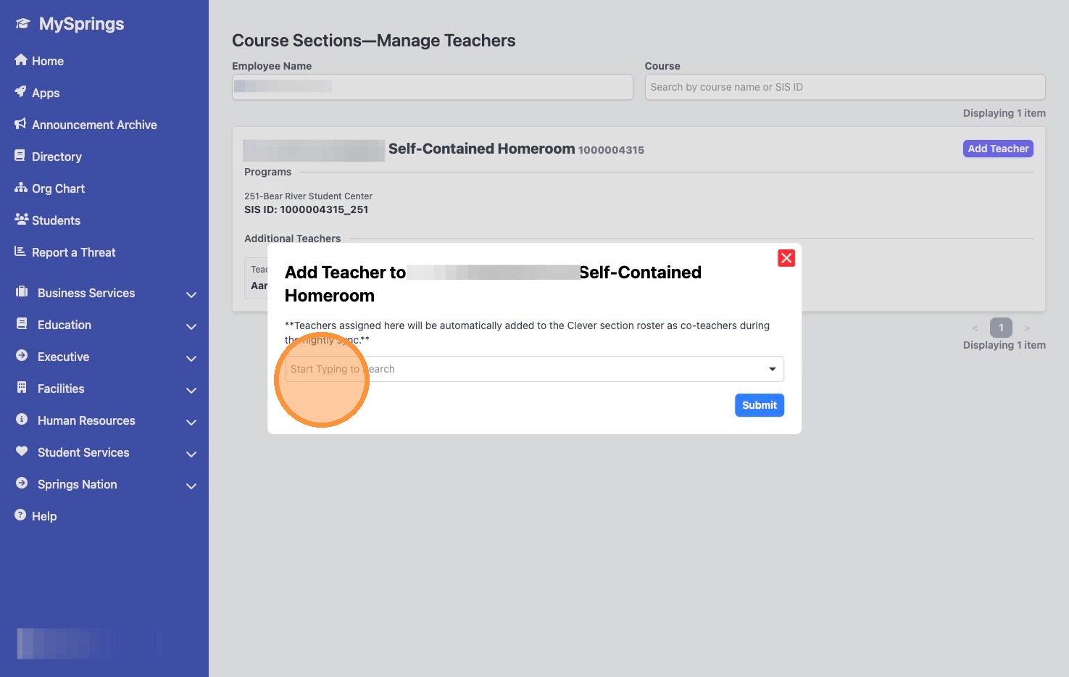Expand the Business Services menu

point(191,294)
